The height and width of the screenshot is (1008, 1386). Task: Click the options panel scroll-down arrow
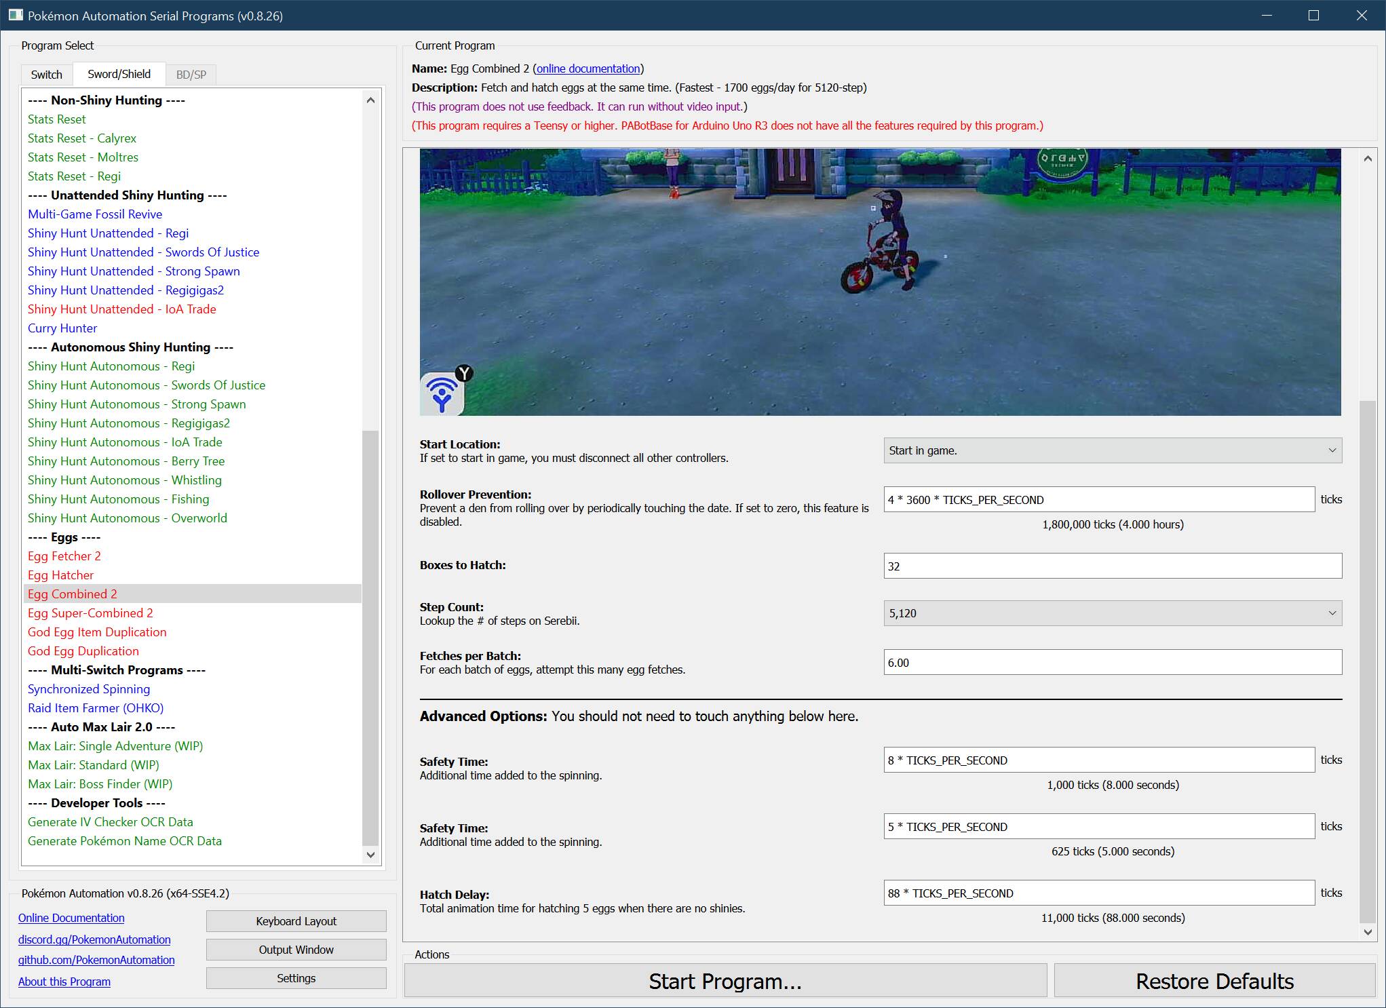(1368, 931)
